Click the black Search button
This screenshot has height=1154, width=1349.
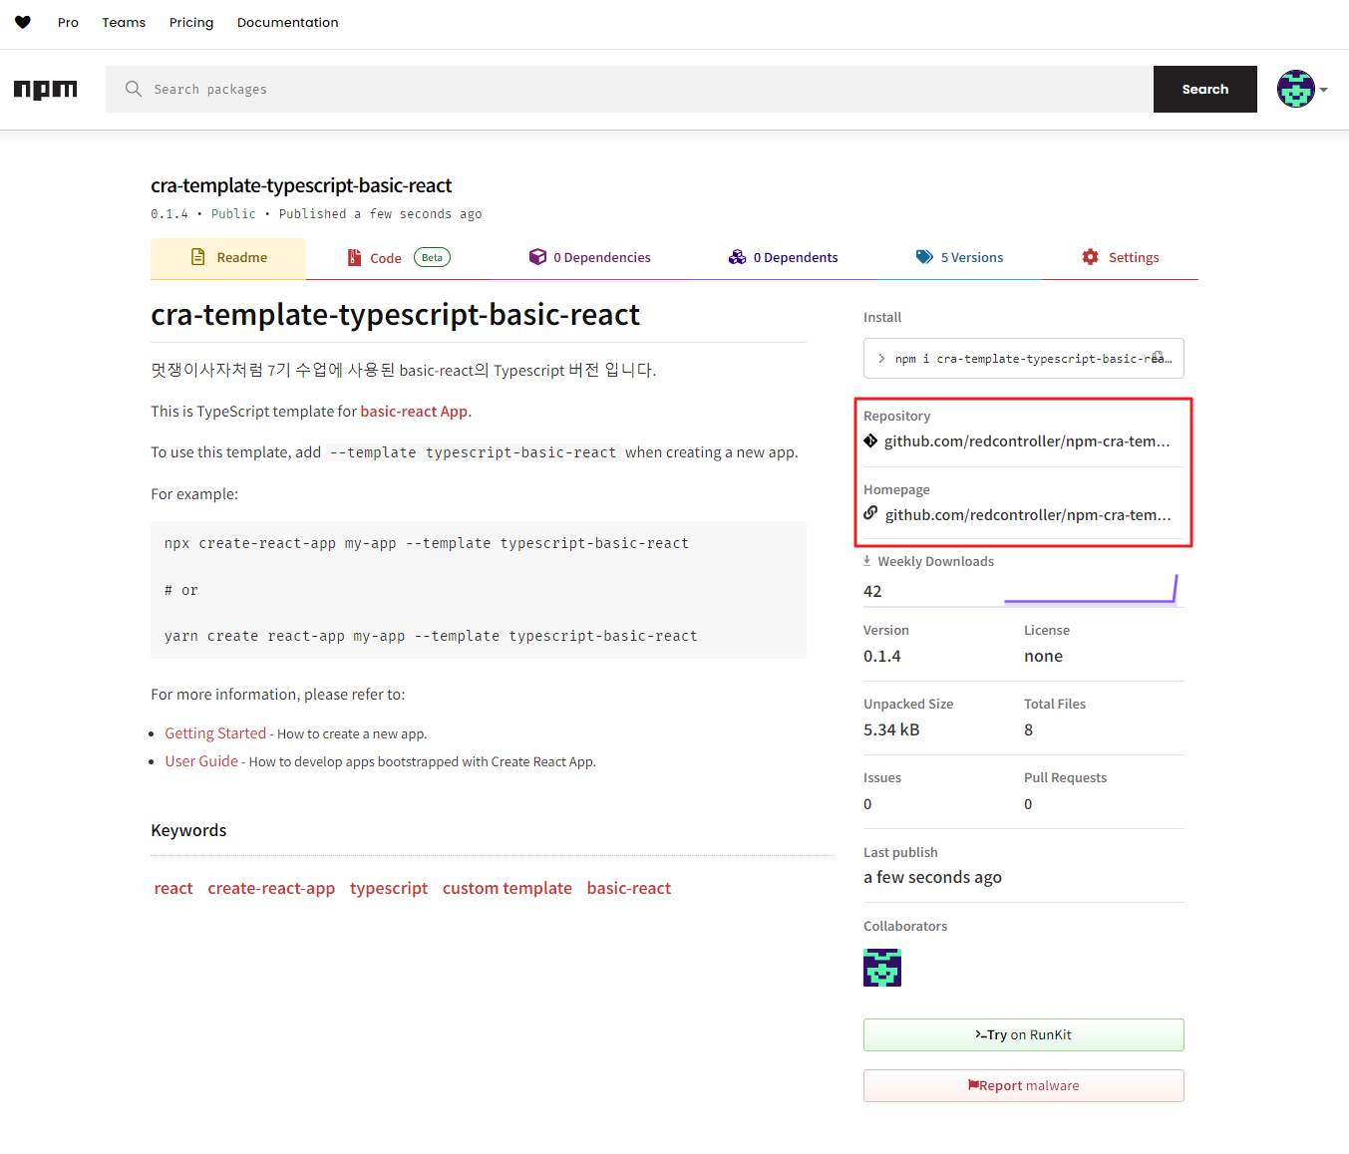point(1205,89)
